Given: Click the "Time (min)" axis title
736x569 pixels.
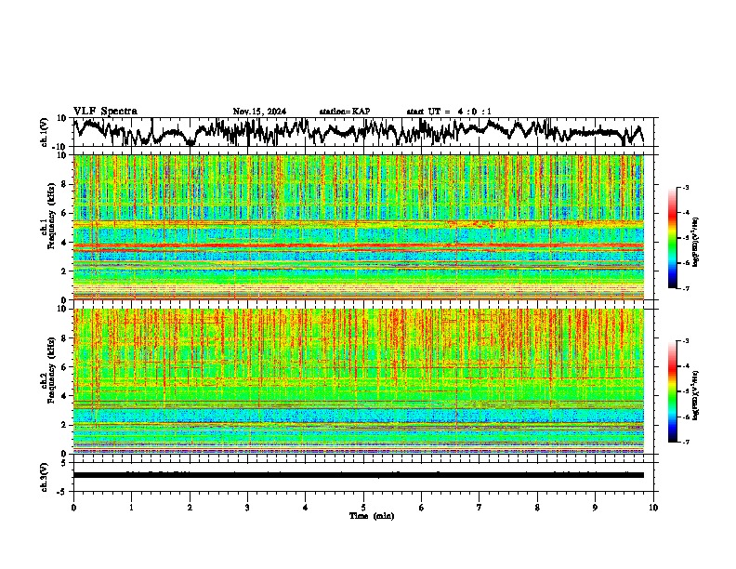Looking at the screenshot, I should 372,516.
